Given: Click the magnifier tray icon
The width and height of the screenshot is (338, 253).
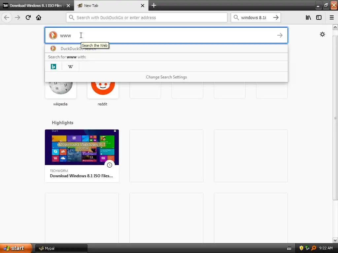Looking at the screenshot, I should [x=314, y=248].
